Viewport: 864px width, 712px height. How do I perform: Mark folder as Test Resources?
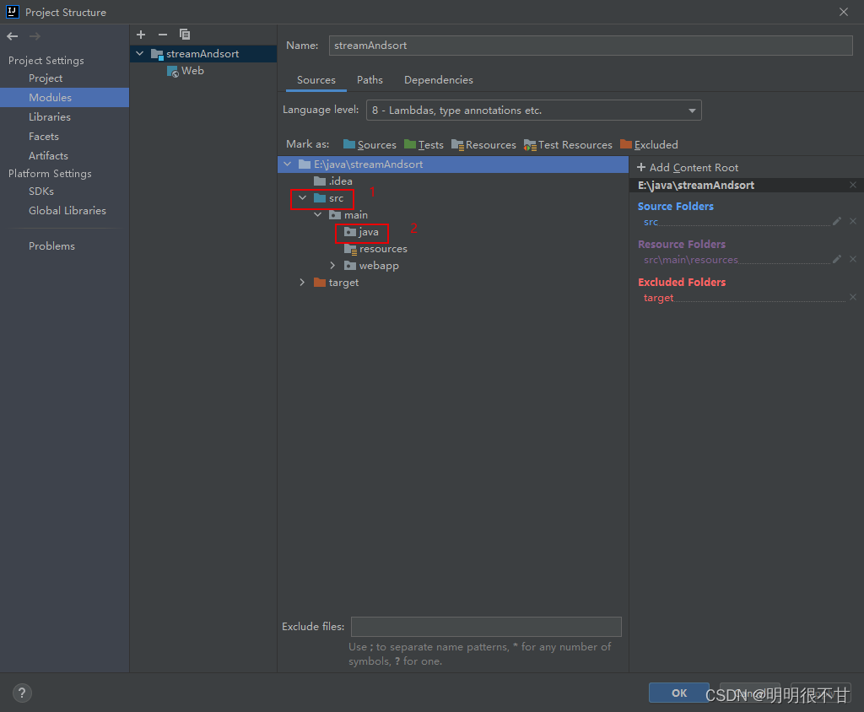568,145
